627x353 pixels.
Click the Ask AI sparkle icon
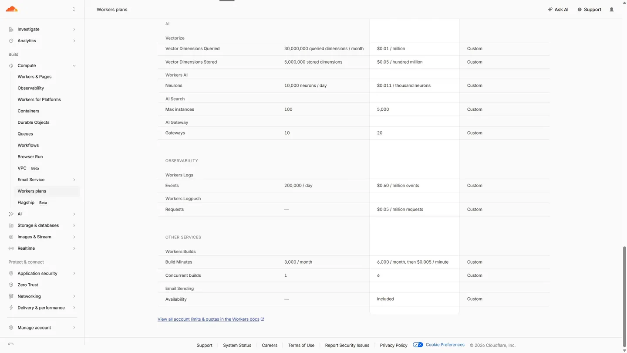[x=550, y=9]
